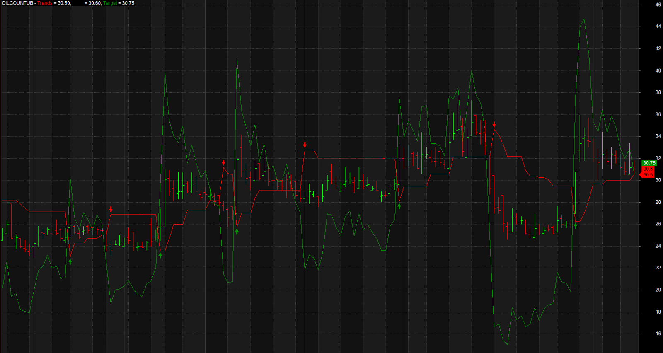
Task: Click the 26 price axis label
Action: [658, 224]
